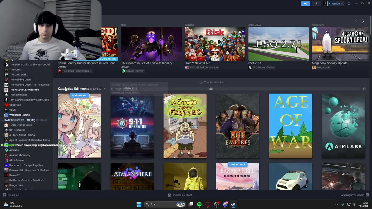Select A Story About Farting cover
This screenshot has width=372, height=209.
tap(185, 126)
